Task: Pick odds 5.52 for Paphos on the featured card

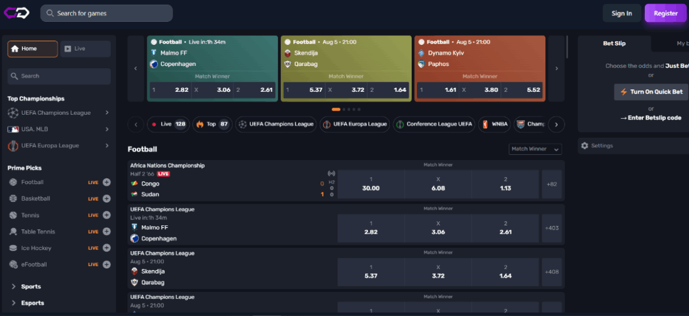Action: click(x=522, y=90)
